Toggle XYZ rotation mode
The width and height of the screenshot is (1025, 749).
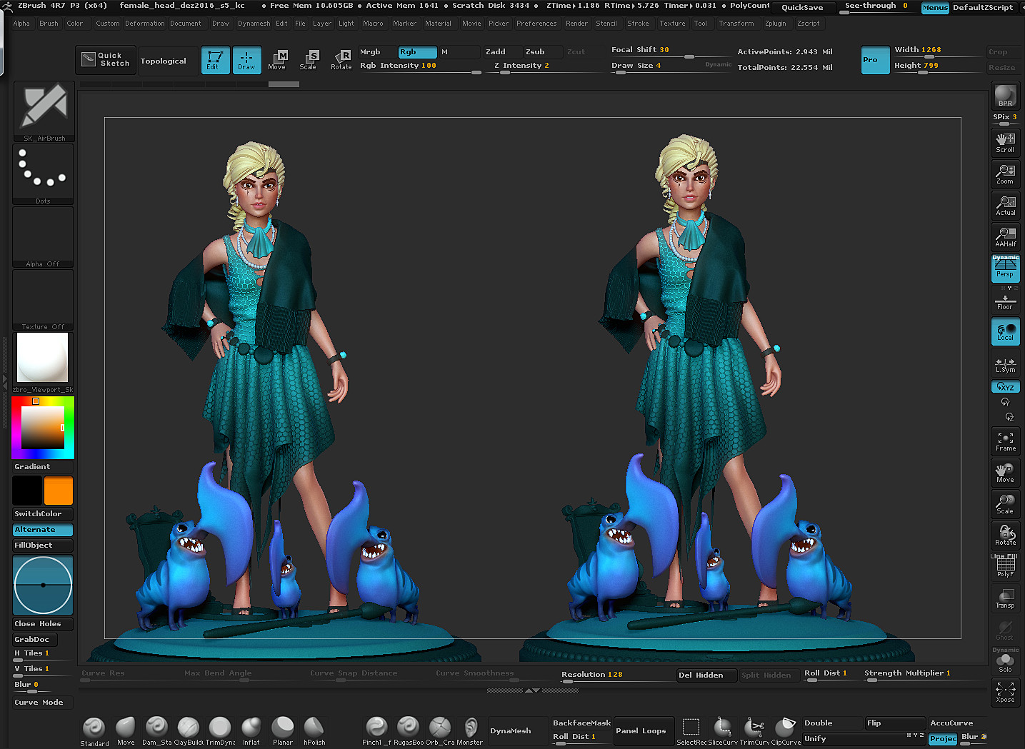[x=1005, y=386]
